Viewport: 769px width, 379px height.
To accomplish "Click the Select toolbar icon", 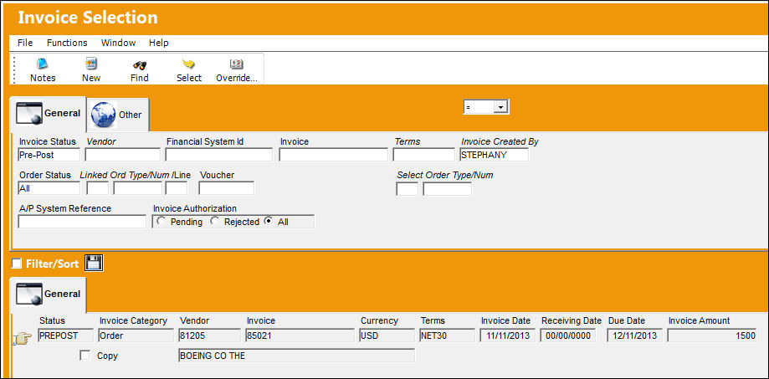I will (189, 64).
